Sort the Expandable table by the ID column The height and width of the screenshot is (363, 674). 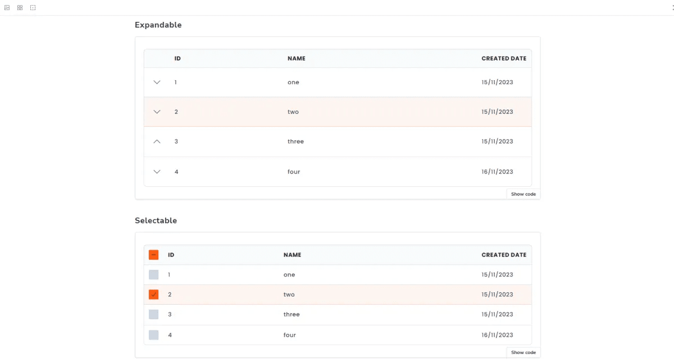[x=177, y=58]
